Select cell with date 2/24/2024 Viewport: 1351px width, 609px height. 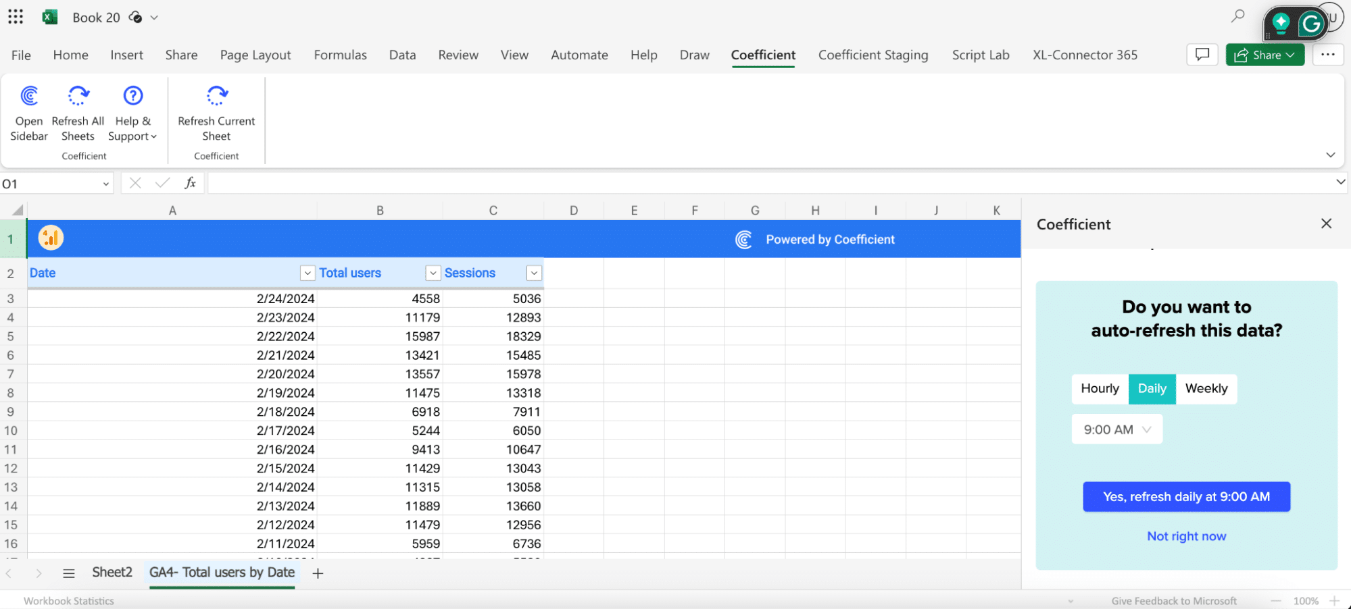(x=172, y=298)
